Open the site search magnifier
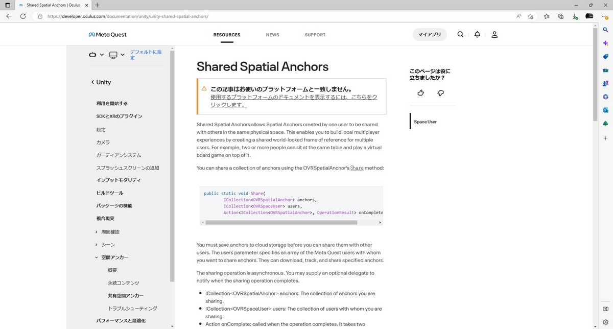This screenshot has width=613, height=329. 460,34
